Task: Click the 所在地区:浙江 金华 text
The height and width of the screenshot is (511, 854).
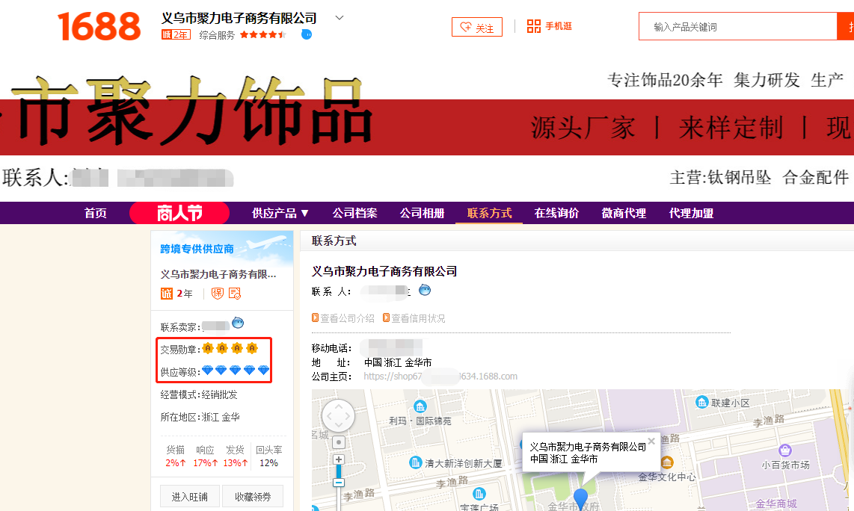Action: [x=200, y=417]
